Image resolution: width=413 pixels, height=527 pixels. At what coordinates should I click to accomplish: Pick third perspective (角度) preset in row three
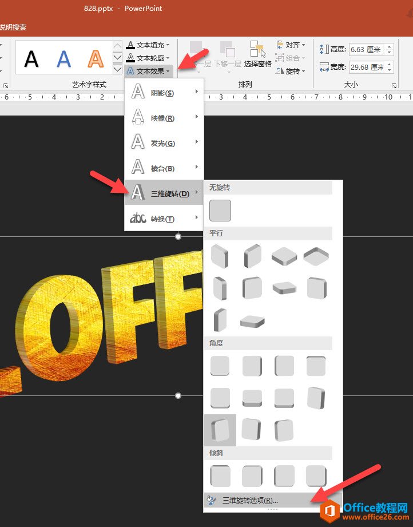(x=284, y=430)
